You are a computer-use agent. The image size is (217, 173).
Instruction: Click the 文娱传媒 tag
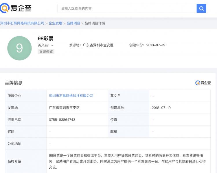[x=46, y=52]
